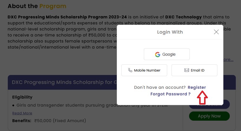Click the phone icon beside Mobile Number

tap(130, 70)
